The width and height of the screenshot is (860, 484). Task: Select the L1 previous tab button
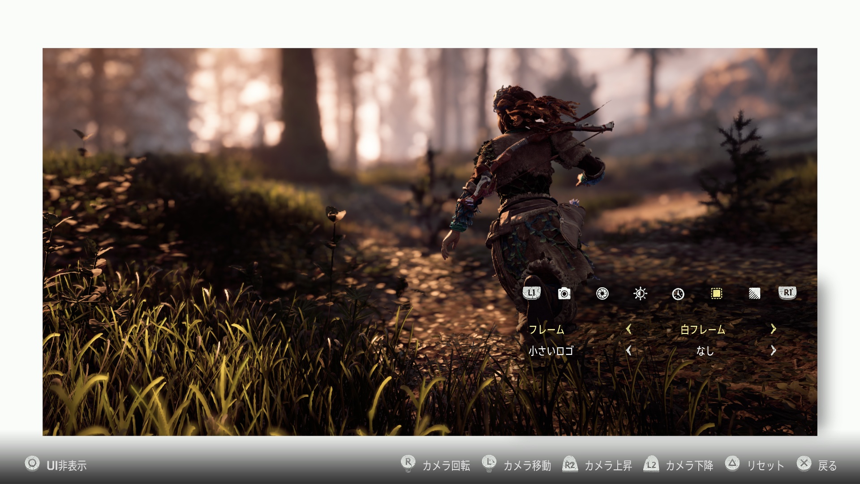point(532,293)
